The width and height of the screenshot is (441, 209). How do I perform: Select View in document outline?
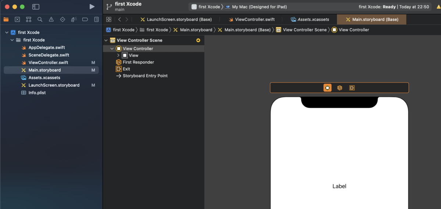pyautogui.click(x=134, y=55)
